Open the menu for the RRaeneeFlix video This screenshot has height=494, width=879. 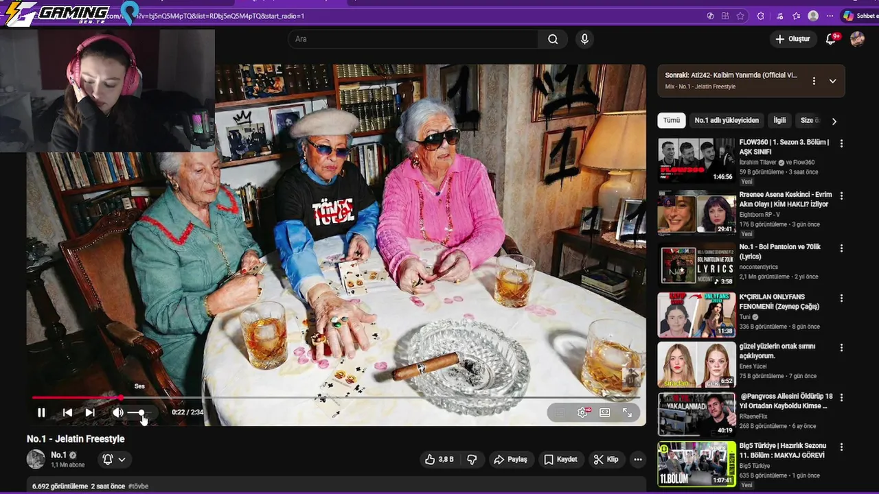[841, 397]
